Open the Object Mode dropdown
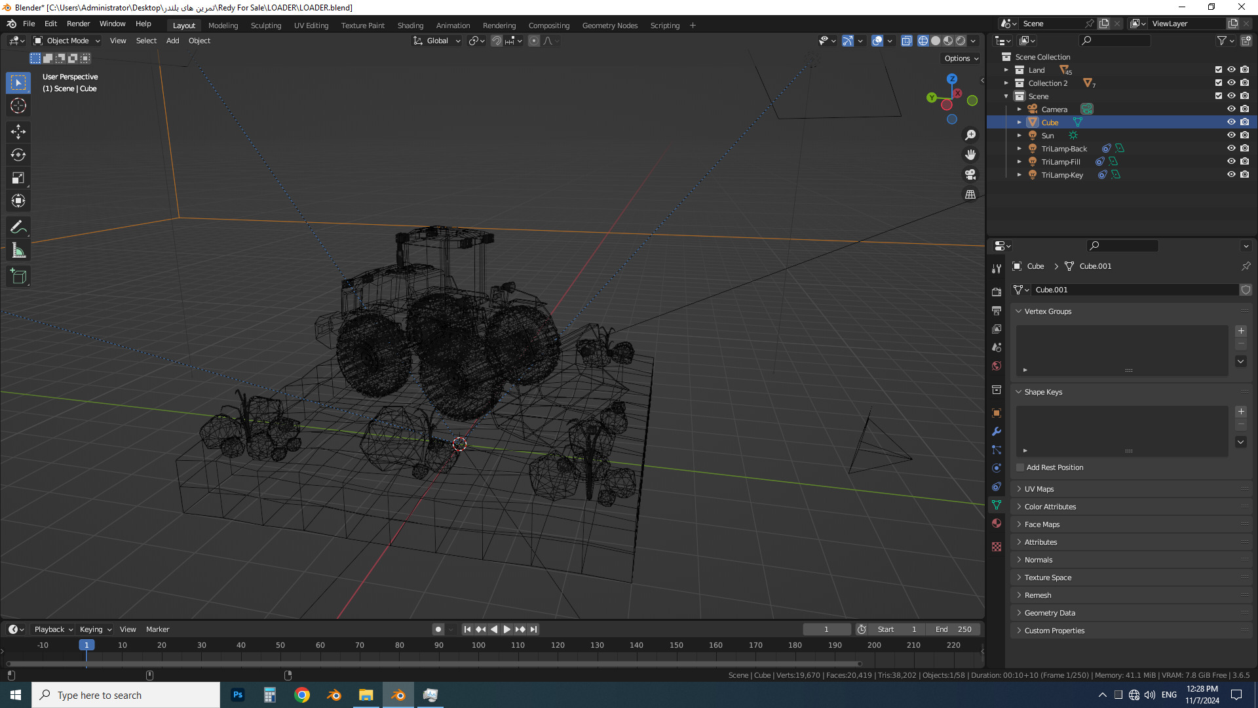The height and width of the screenshot is (708, 1258). click(67, 41)
